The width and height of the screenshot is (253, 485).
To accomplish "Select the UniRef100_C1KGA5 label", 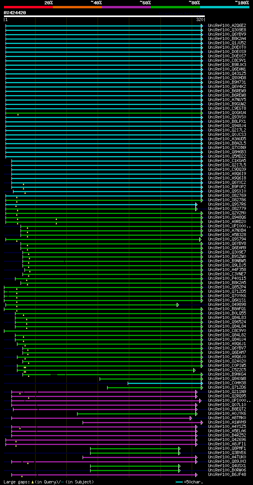I will tap(227, 160).
